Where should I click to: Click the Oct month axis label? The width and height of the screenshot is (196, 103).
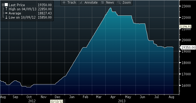coord(29,97)
